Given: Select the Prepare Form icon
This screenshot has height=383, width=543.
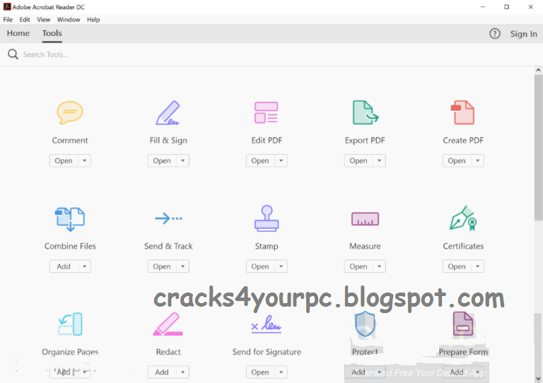Looking at the screenshot, I should pos(463,324).
